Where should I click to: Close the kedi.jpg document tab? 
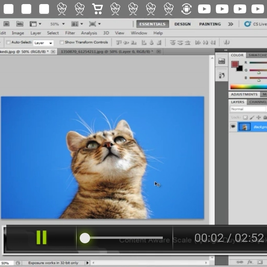click(x=53, y=52)
